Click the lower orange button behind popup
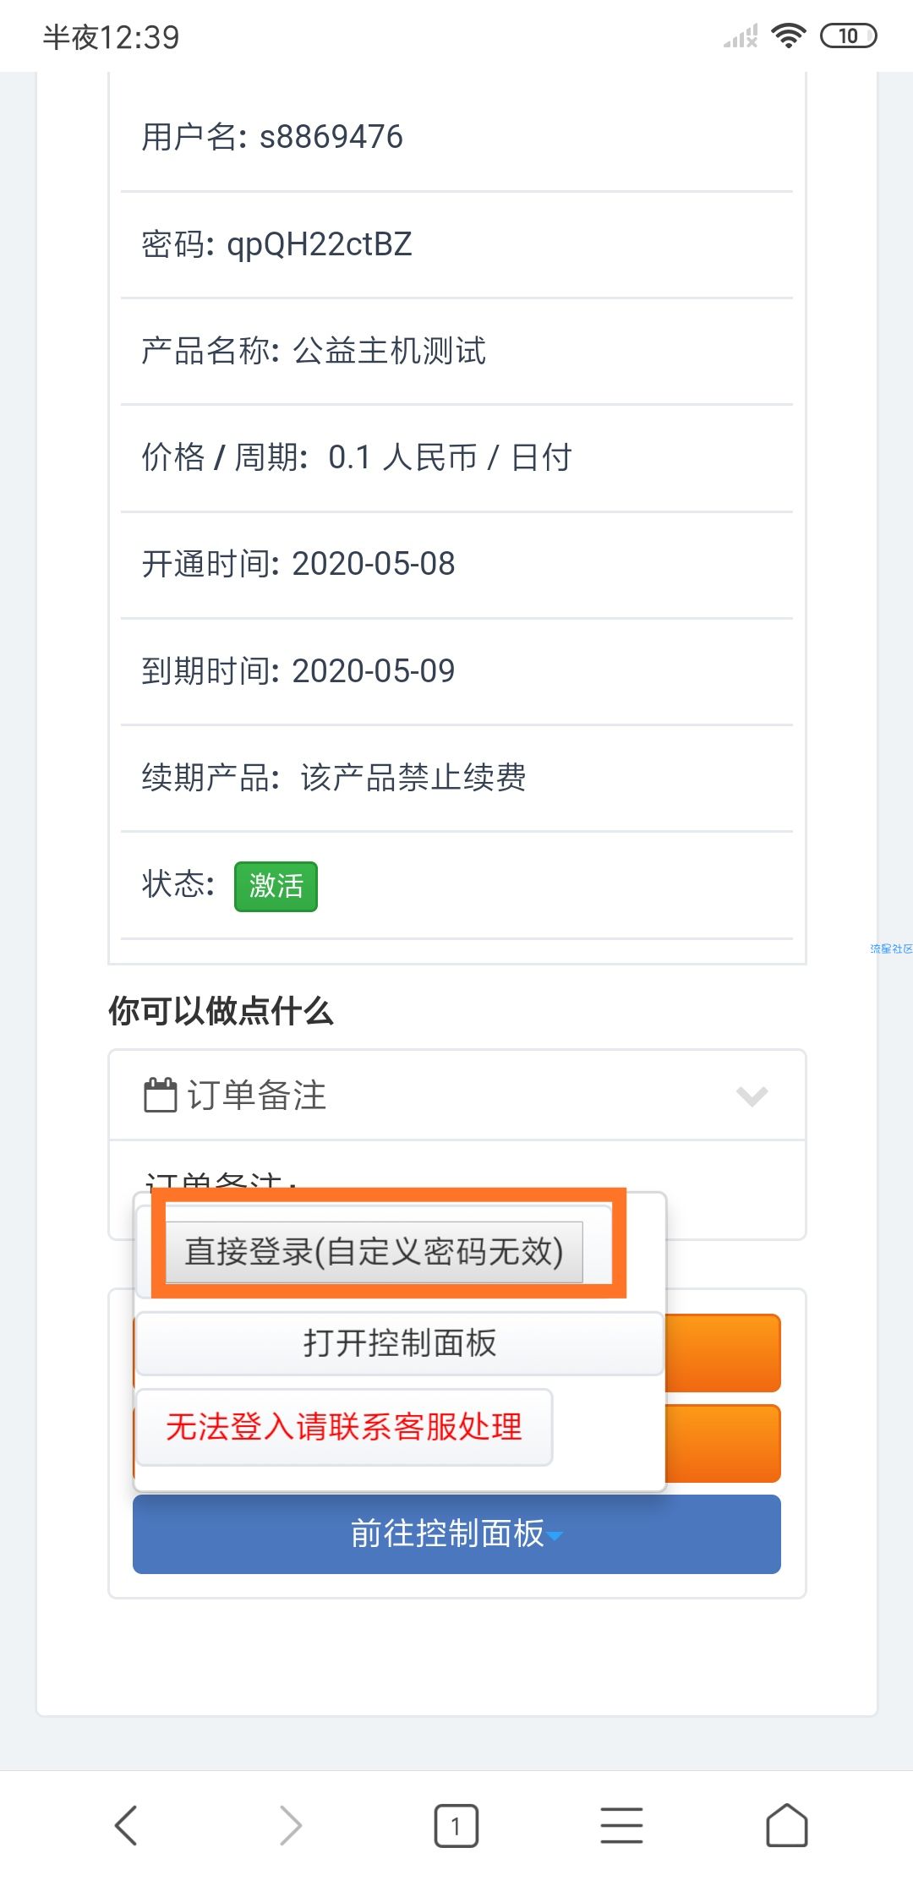 point(723,1443)
